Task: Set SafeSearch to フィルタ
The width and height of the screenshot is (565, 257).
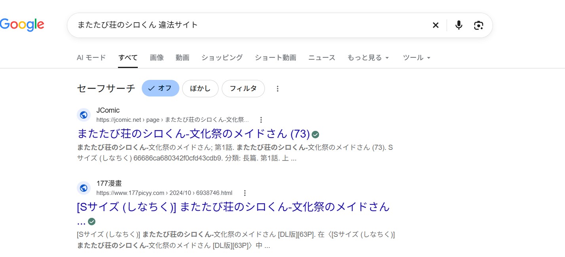Action: point(243,88)
